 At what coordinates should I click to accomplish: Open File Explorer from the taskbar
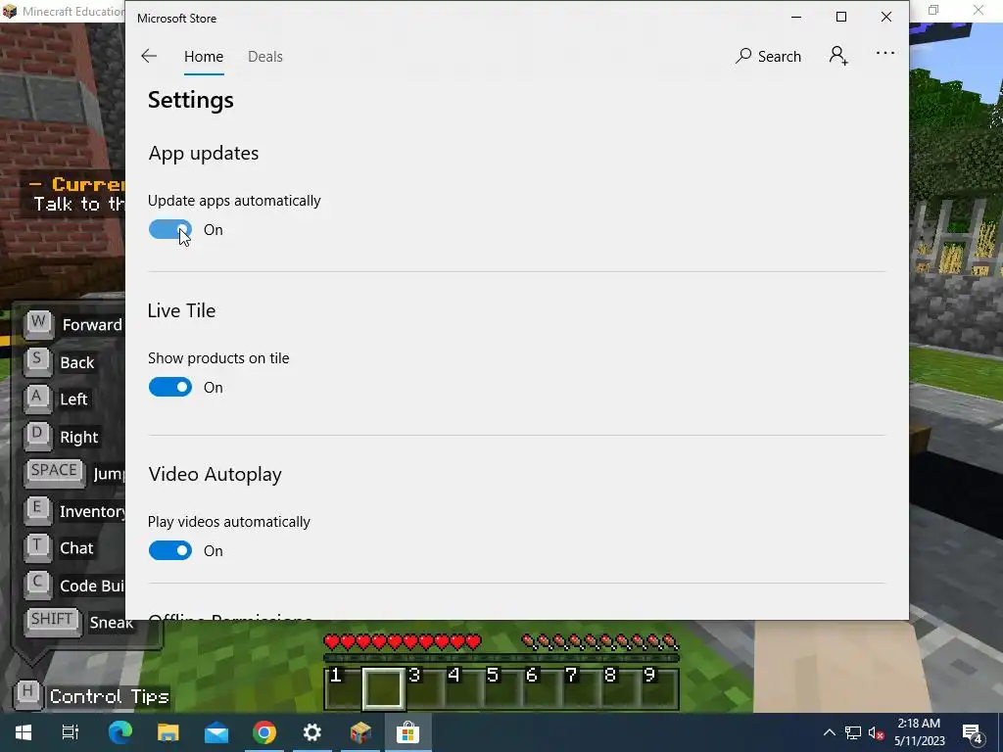coord(168,732)
